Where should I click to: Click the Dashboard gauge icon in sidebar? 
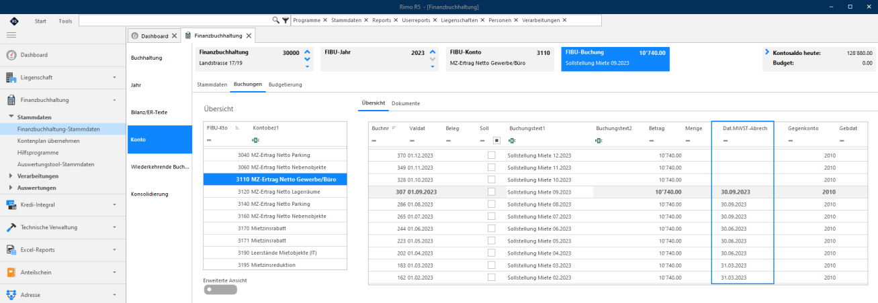pos(11,55)
